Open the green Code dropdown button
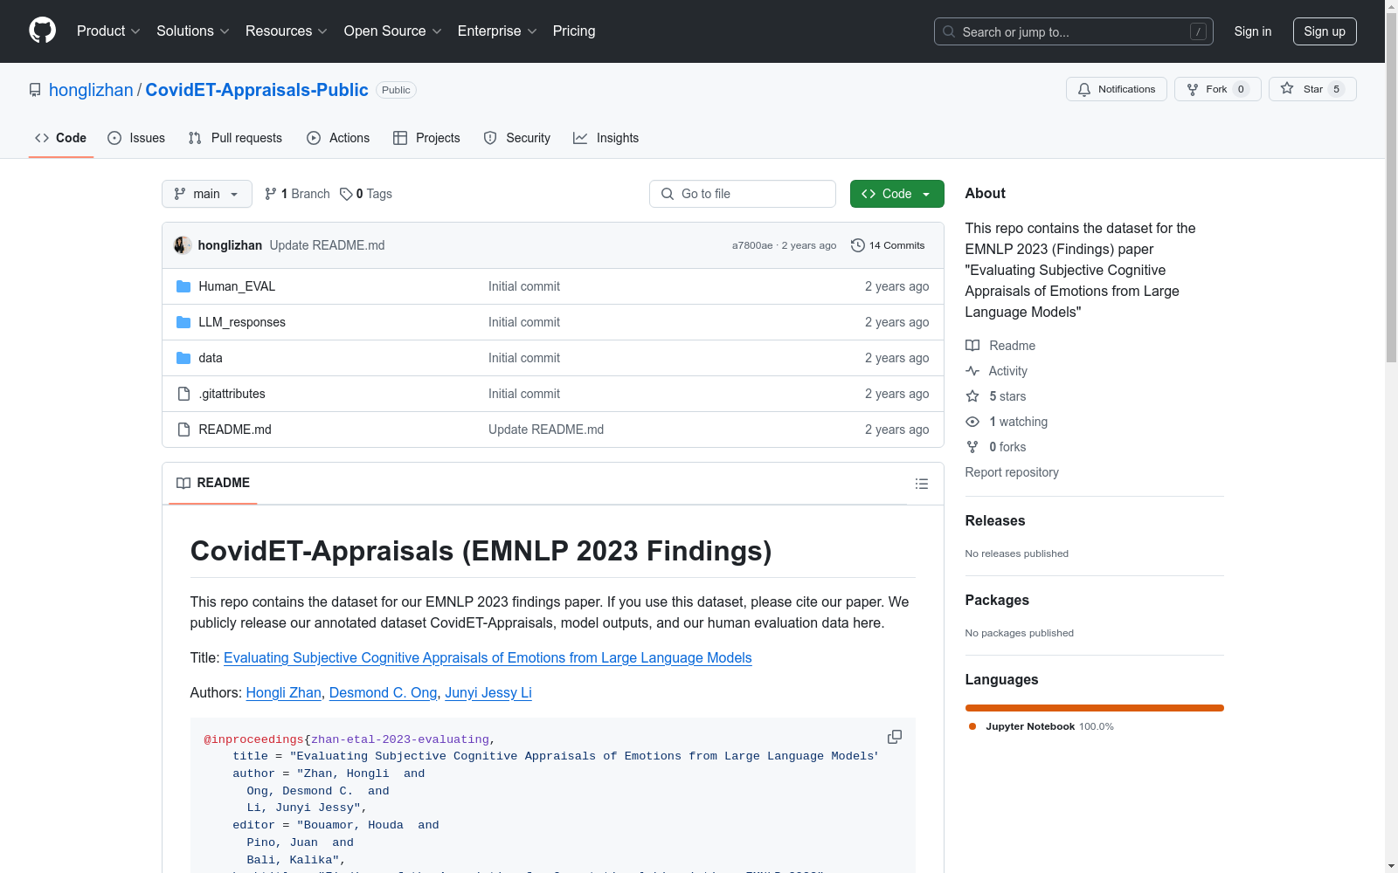 click(897, 194)
